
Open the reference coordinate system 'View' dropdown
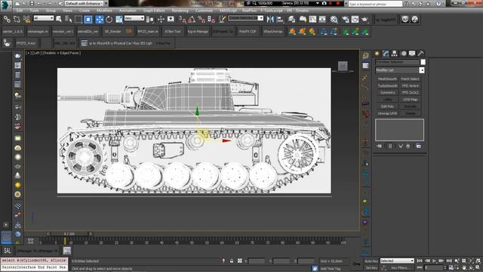pos(134,18)
